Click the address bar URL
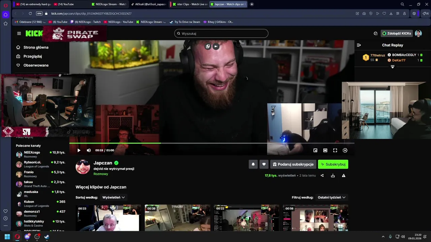Viewport: 431px width, 242px height. (91, 13)
